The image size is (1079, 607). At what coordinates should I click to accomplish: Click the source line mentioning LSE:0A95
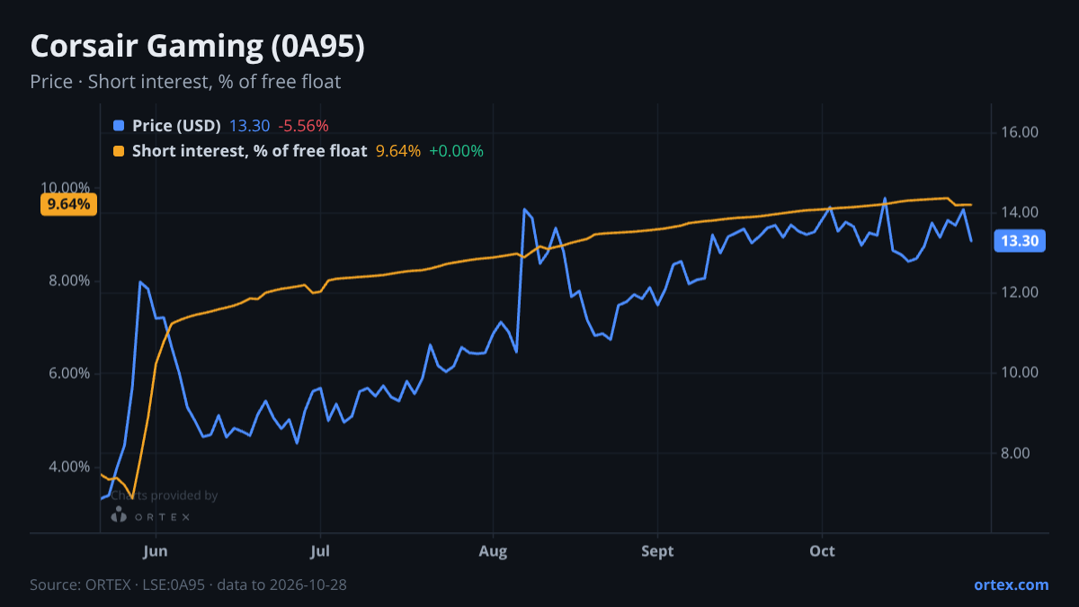coord(189,585)
